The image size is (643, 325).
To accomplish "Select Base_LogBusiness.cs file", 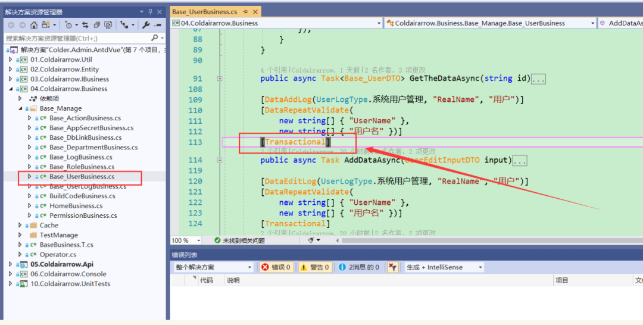I will 81,157.
